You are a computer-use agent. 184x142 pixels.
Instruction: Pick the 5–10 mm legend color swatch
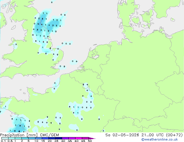click(x=32, y=138)
